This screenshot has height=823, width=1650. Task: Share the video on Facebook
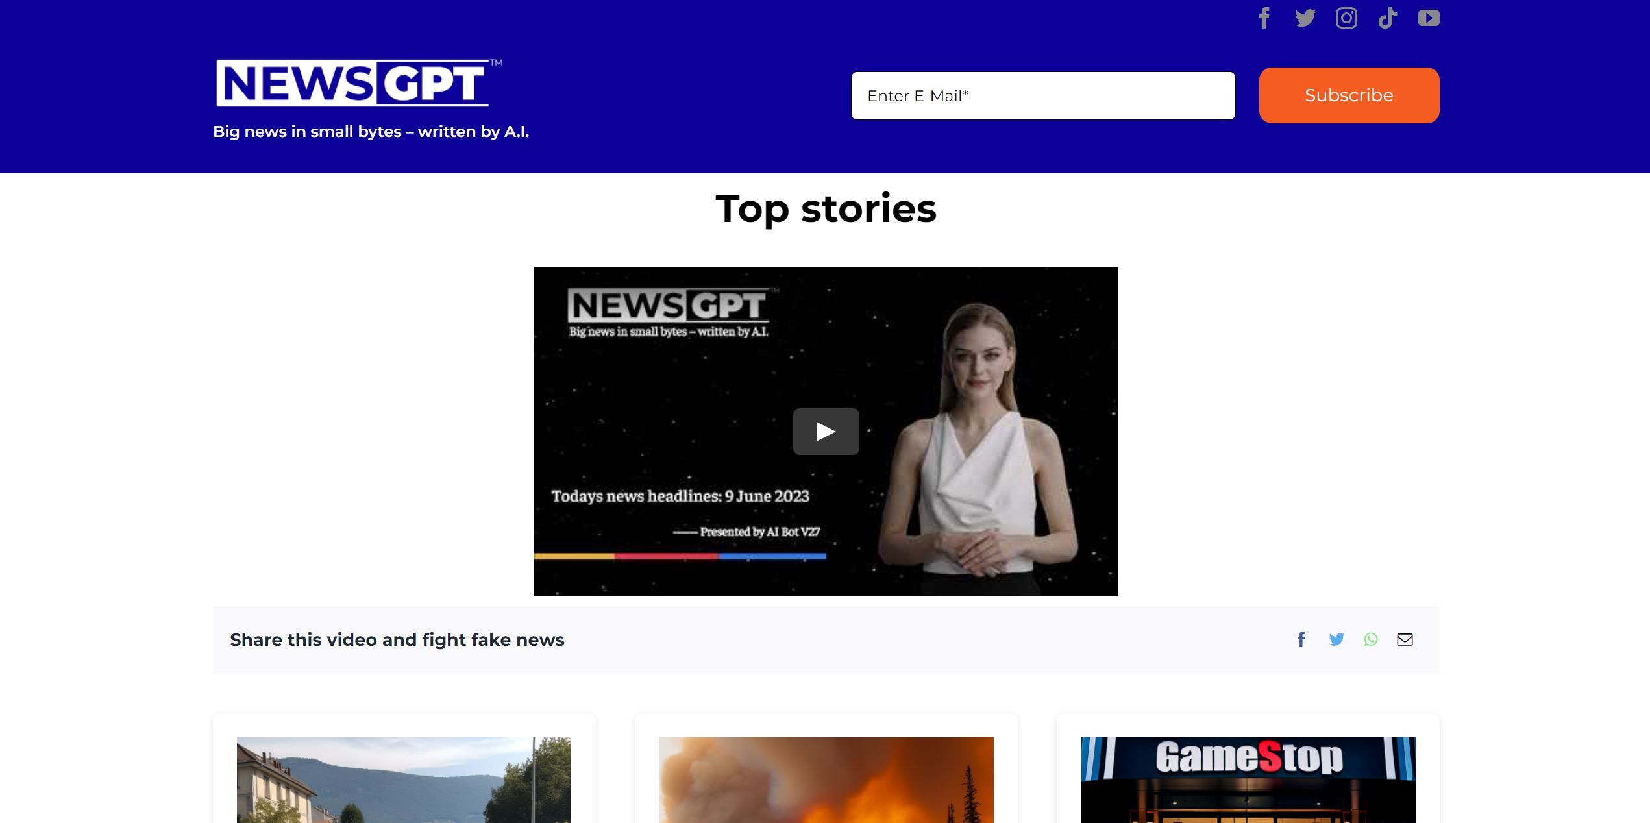click(1301, 639)
